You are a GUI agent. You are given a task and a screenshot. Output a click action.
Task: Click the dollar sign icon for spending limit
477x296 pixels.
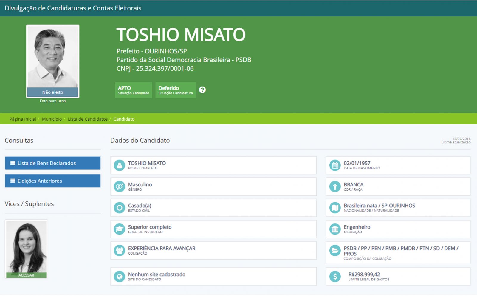335,276
